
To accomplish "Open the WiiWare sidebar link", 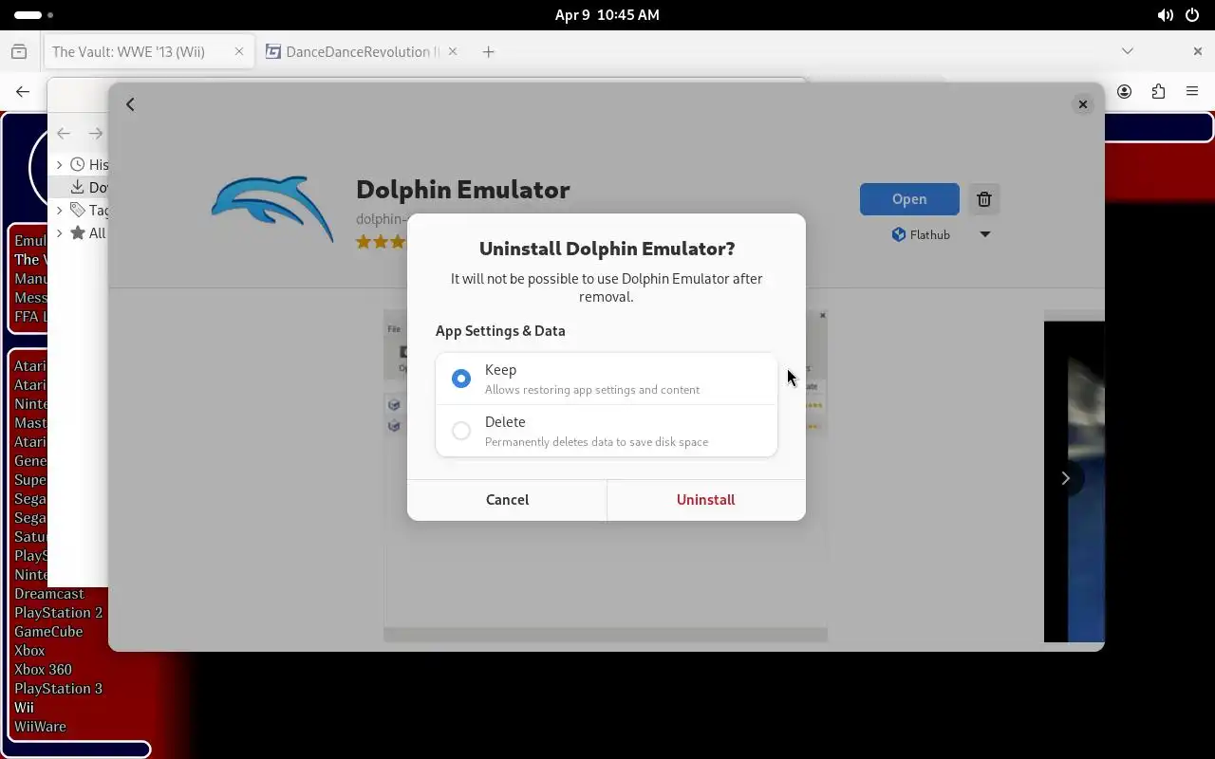I will (40, 727).
